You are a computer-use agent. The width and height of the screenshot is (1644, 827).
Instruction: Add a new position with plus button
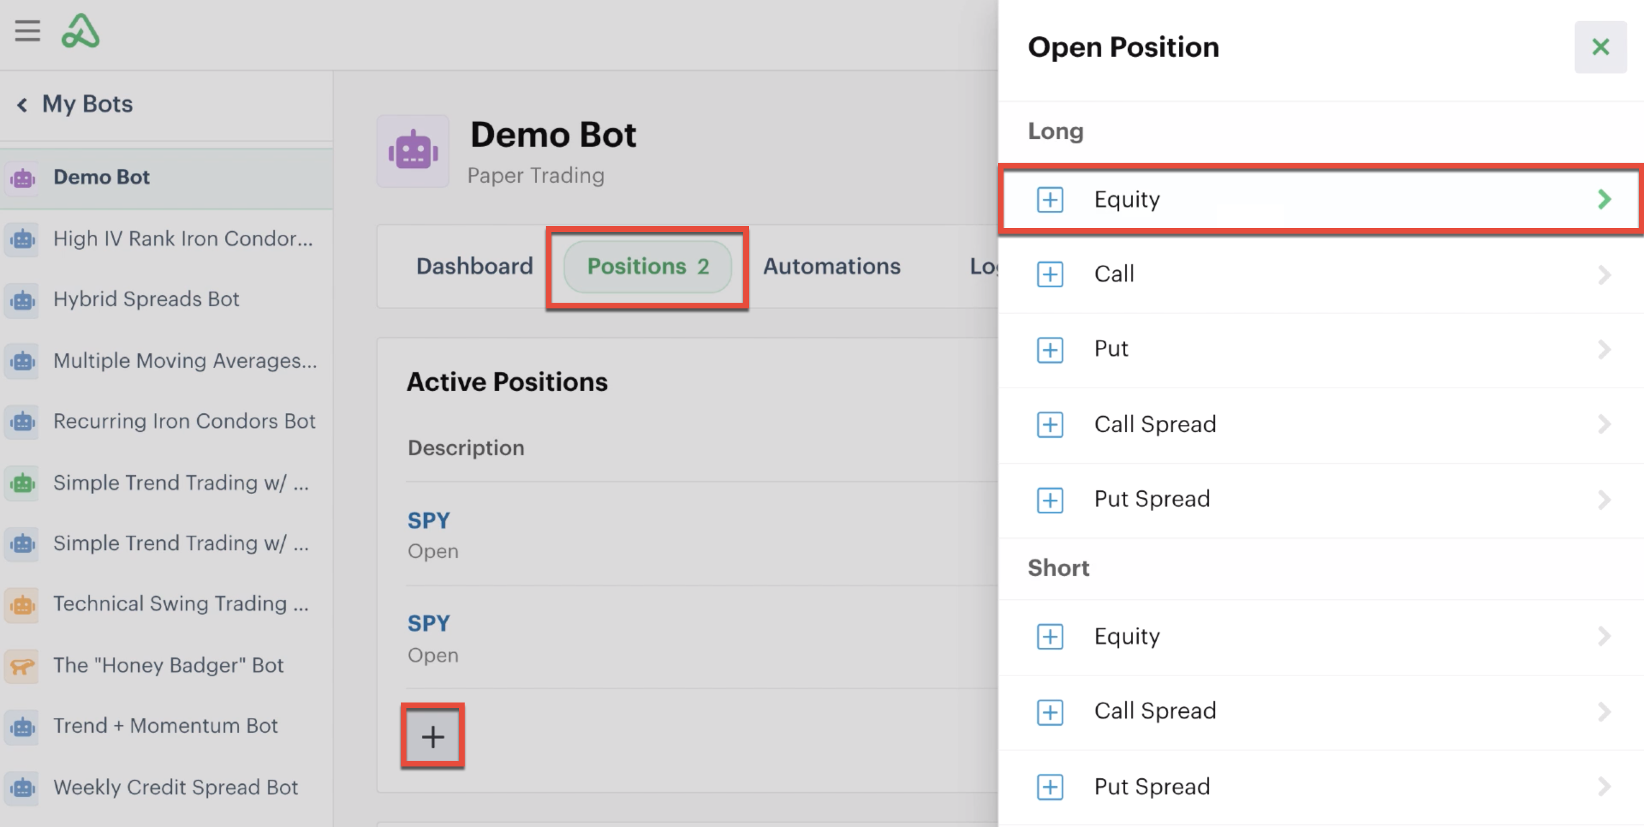[433, 736]
